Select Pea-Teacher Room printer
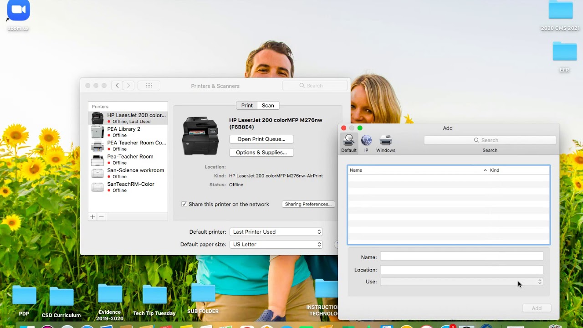Viewport: 583px width, 328px height. click(128, 159)
